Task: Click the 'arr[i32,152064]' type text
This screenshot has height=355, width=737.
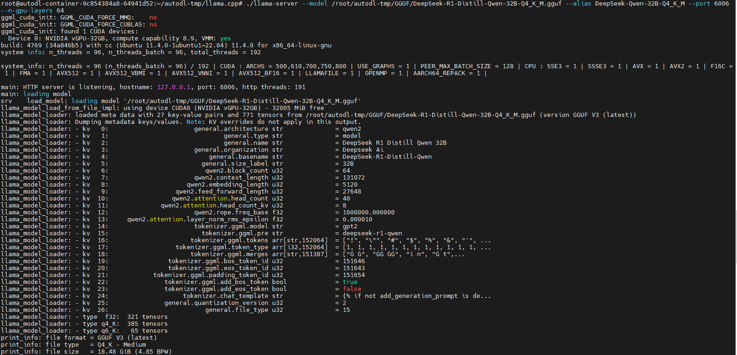Action: [x=300, y=247]
